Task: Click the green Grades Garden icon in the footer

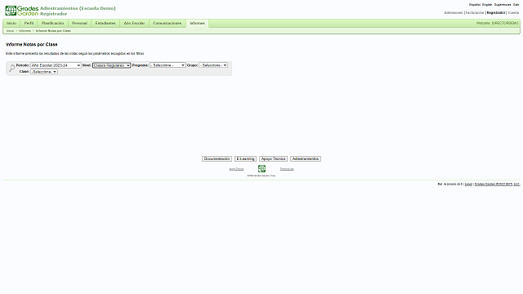Action: [x=261, y=169]
